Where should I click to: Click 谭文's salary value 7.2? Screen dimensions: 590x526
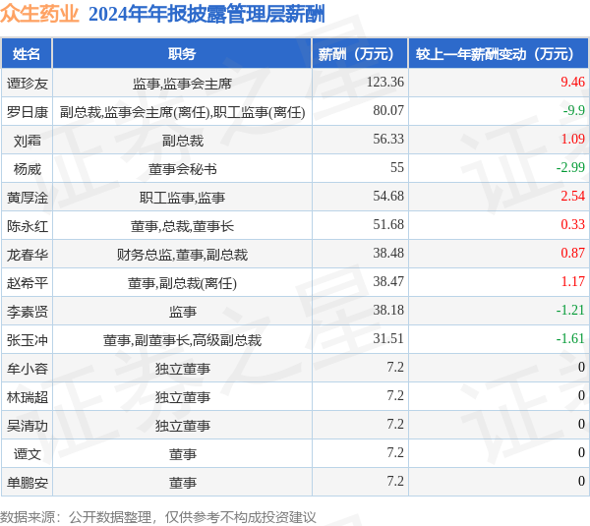395,452
